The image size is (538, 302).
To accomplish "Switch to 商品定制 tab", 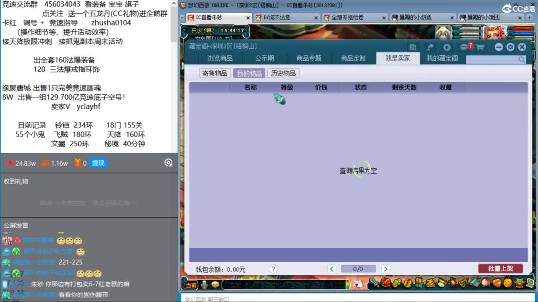I will pos(353,58).
